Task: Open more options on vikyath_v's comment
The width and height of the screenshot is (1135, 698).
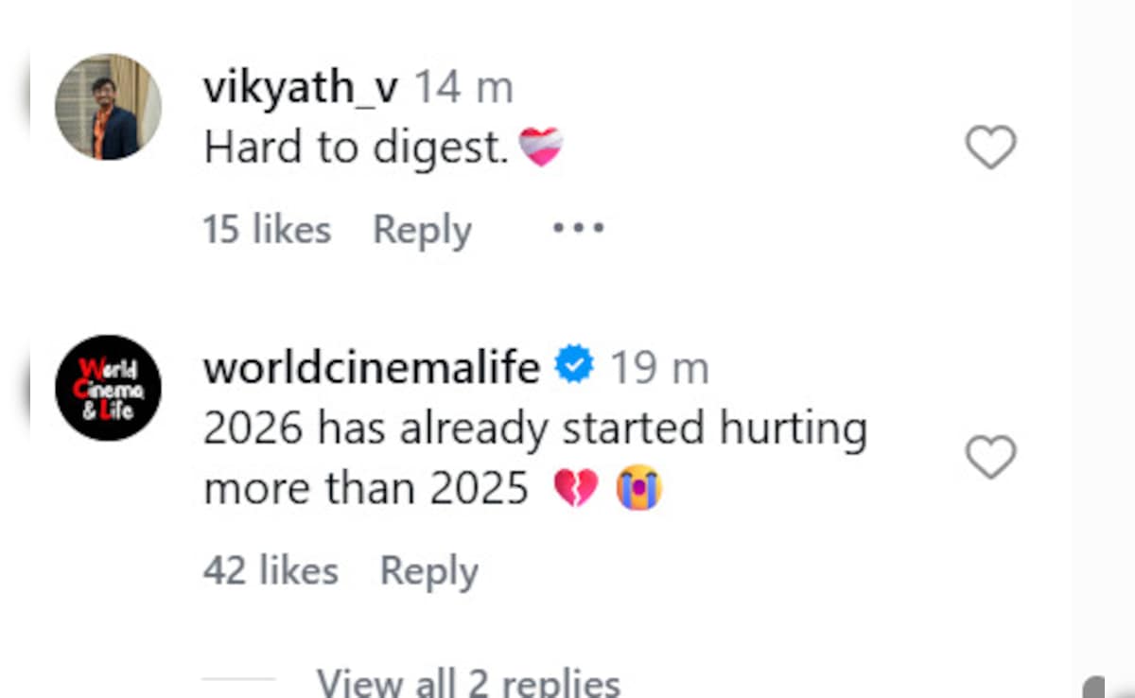Action: (x=578, y=229)
